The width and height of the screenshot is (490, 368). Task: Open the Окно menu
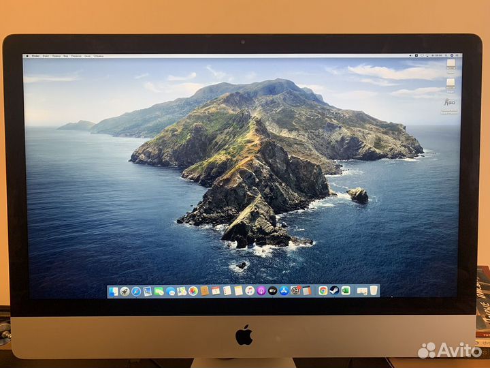coord(88,56)
